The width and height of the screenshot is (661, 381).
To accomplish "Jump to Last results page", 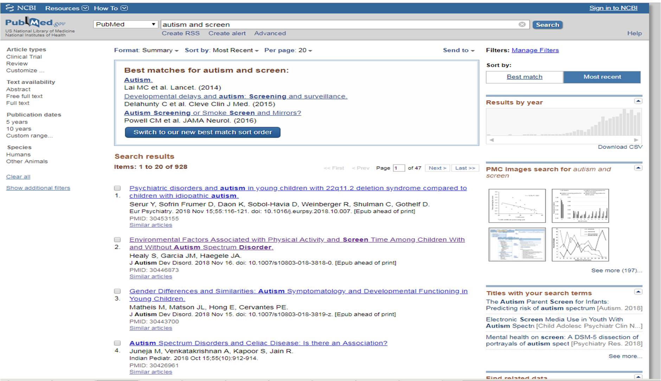I will [x=465, y=168].
